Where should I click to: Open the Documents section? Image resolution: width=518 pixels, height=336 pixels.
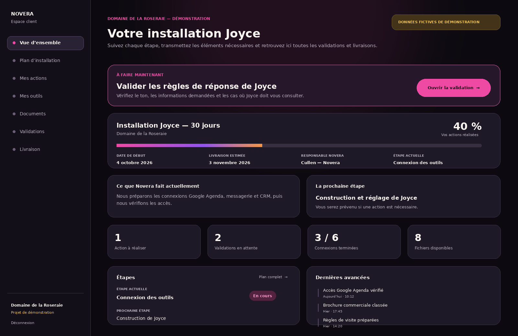click(45, 114)
